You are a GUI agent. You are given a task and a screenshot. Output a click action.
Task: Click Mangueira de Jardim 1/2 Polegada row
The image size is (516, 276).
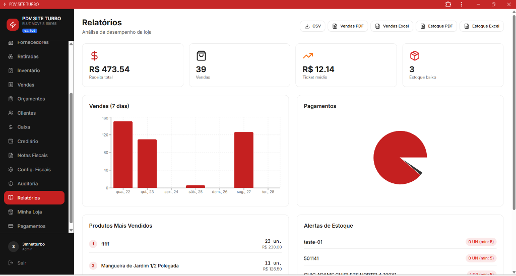pos(185,266)
